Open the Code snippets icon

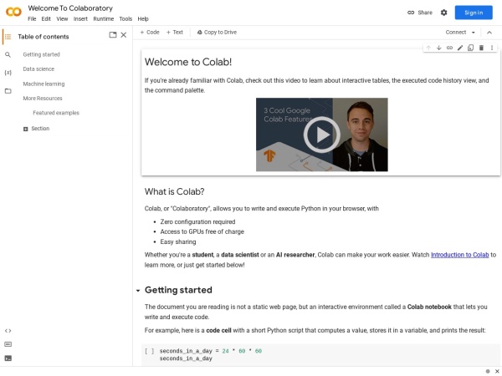coord(8,331)
